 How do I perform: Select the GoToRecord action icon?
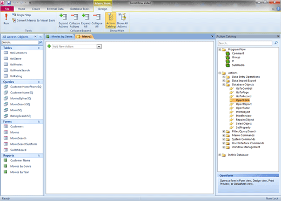click(x=231, y=96)
